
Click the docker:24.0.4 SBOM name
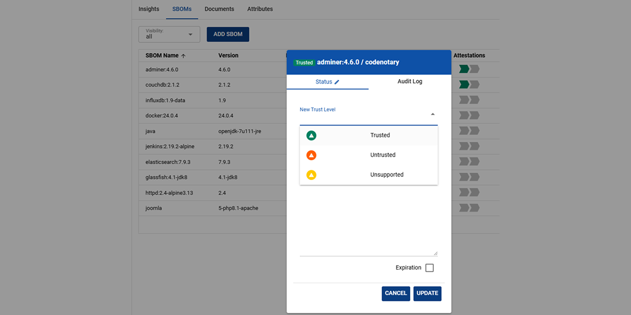(161, 115)
